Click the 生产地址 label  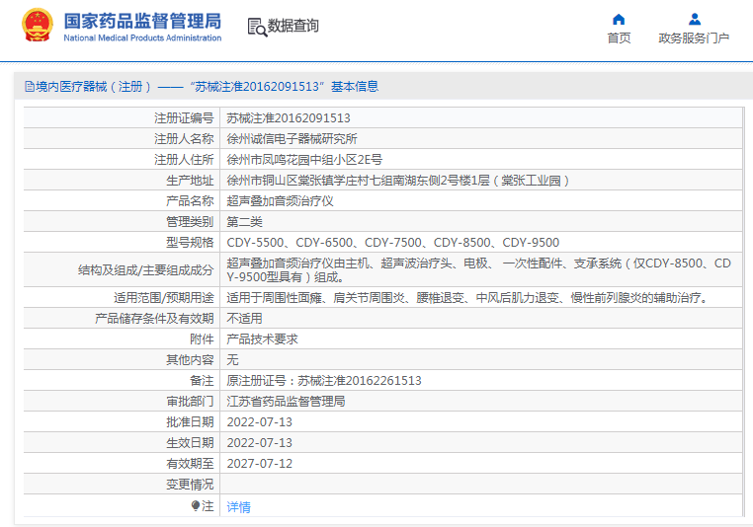pos(190,181)
